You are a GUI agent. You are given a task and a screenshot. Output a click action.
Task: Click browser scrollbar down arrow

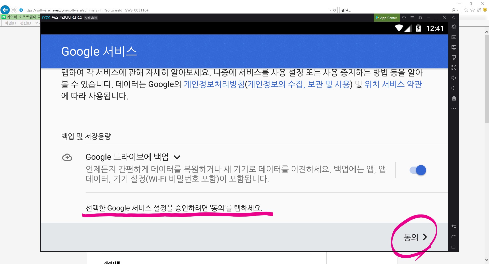coord(487,260)
